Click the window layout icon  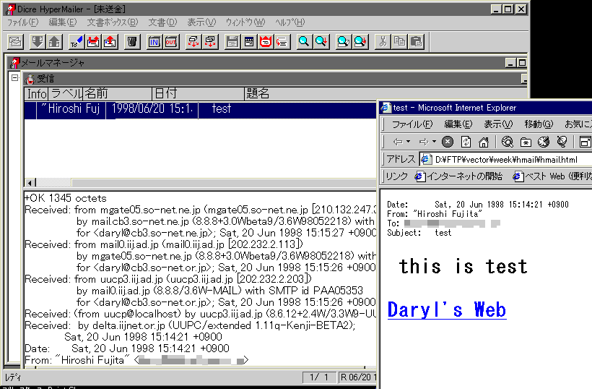(x=249, y=42)
